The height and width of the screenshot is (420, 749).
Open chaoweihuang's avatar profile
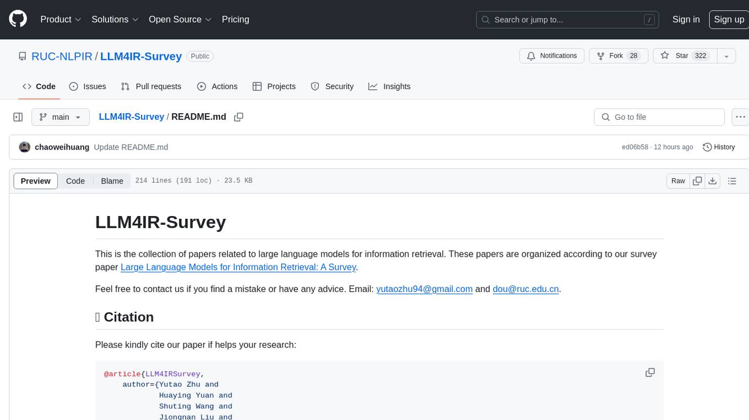[x=25, y=147]
